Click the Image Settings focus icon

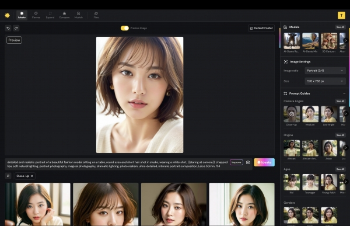(x=286, y=62)
